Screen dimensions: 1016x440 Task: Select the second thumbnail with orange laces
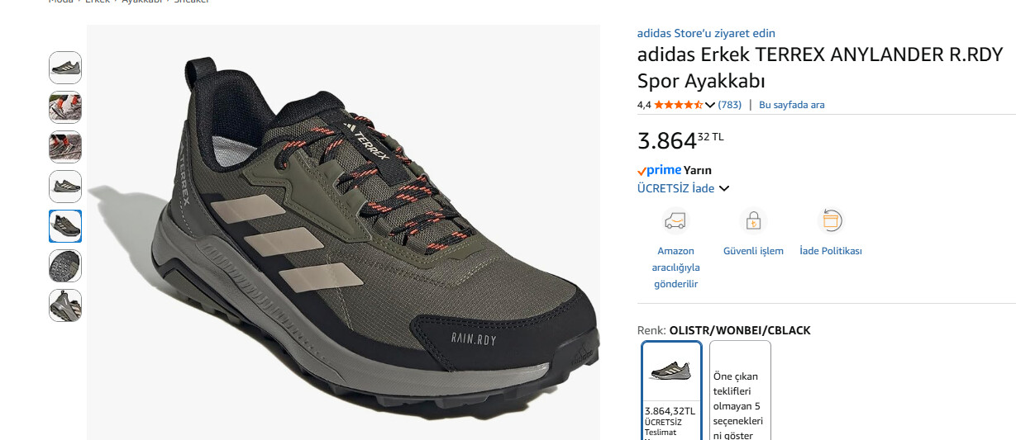coord(65,107)
